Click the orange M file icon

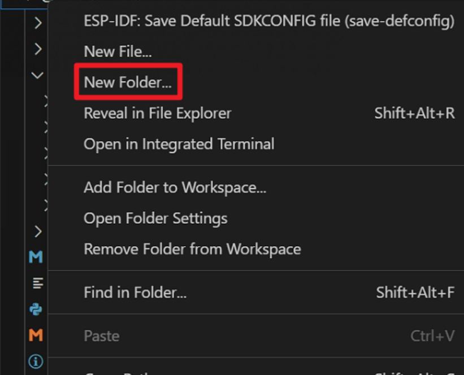[x=36, y=335]
